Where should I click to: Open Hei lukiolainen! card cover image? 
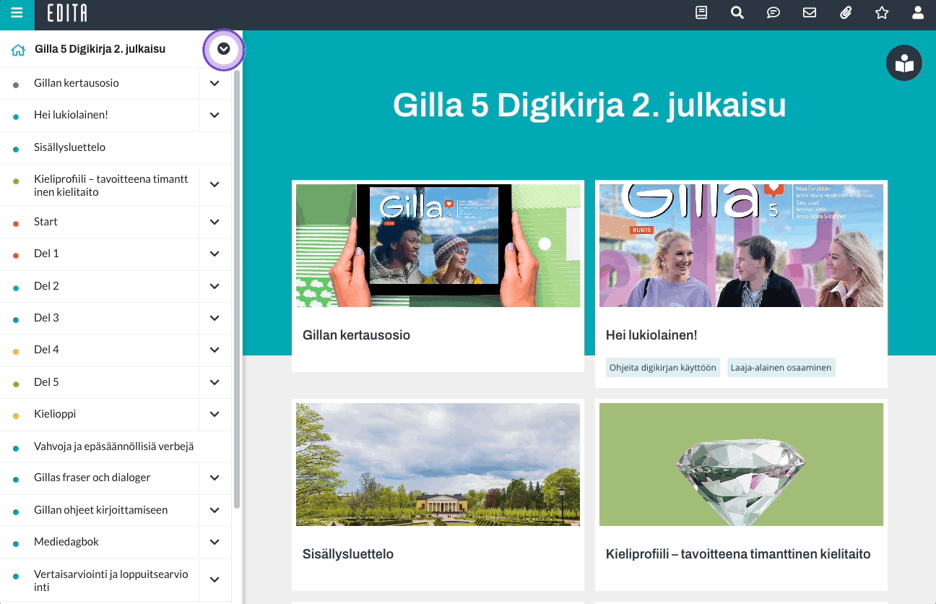[741, 246]
